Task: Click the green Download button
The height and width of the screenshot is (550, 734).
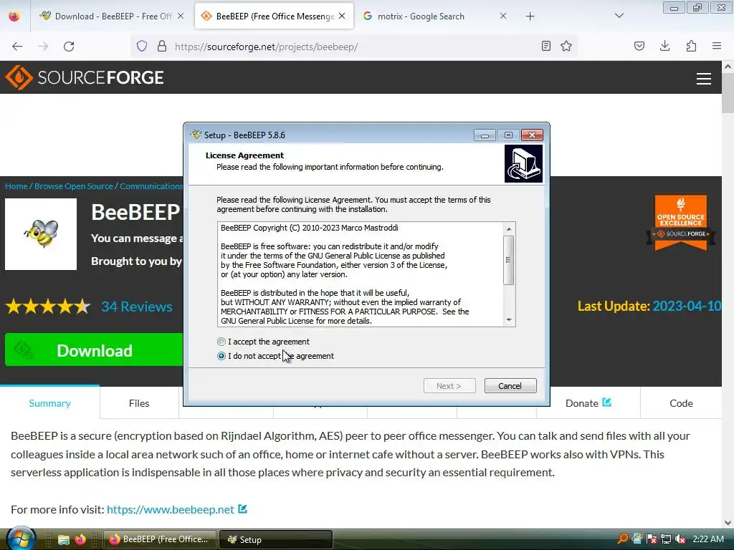Action: [x=94, y=349]
